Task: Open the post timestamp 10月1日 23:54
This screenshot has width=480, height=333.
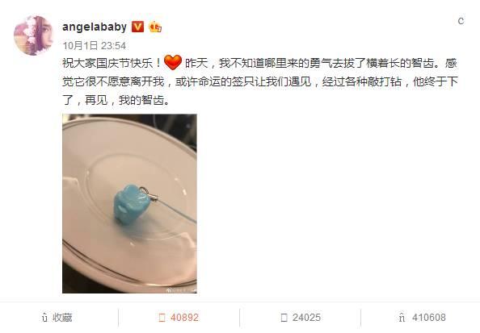Action: [95, 46]
